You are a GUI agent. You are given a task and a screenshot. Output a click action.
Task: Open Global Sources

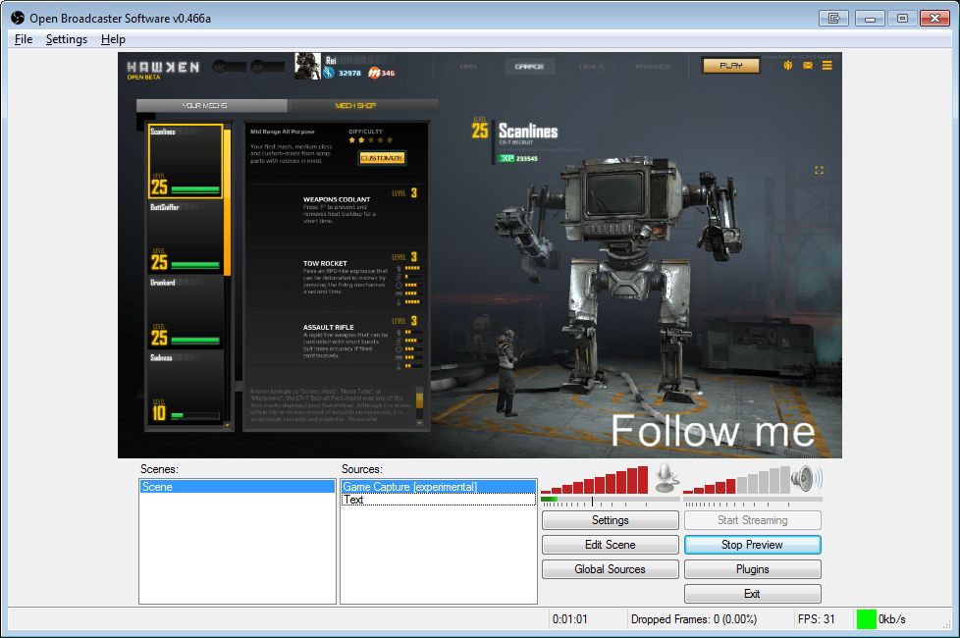point(610,569)
